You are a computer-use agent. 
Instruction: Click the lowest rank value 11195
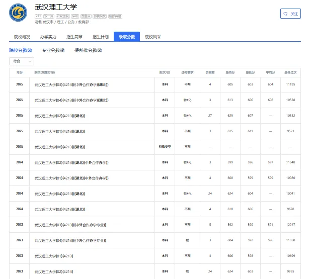[x=290, y=84]
